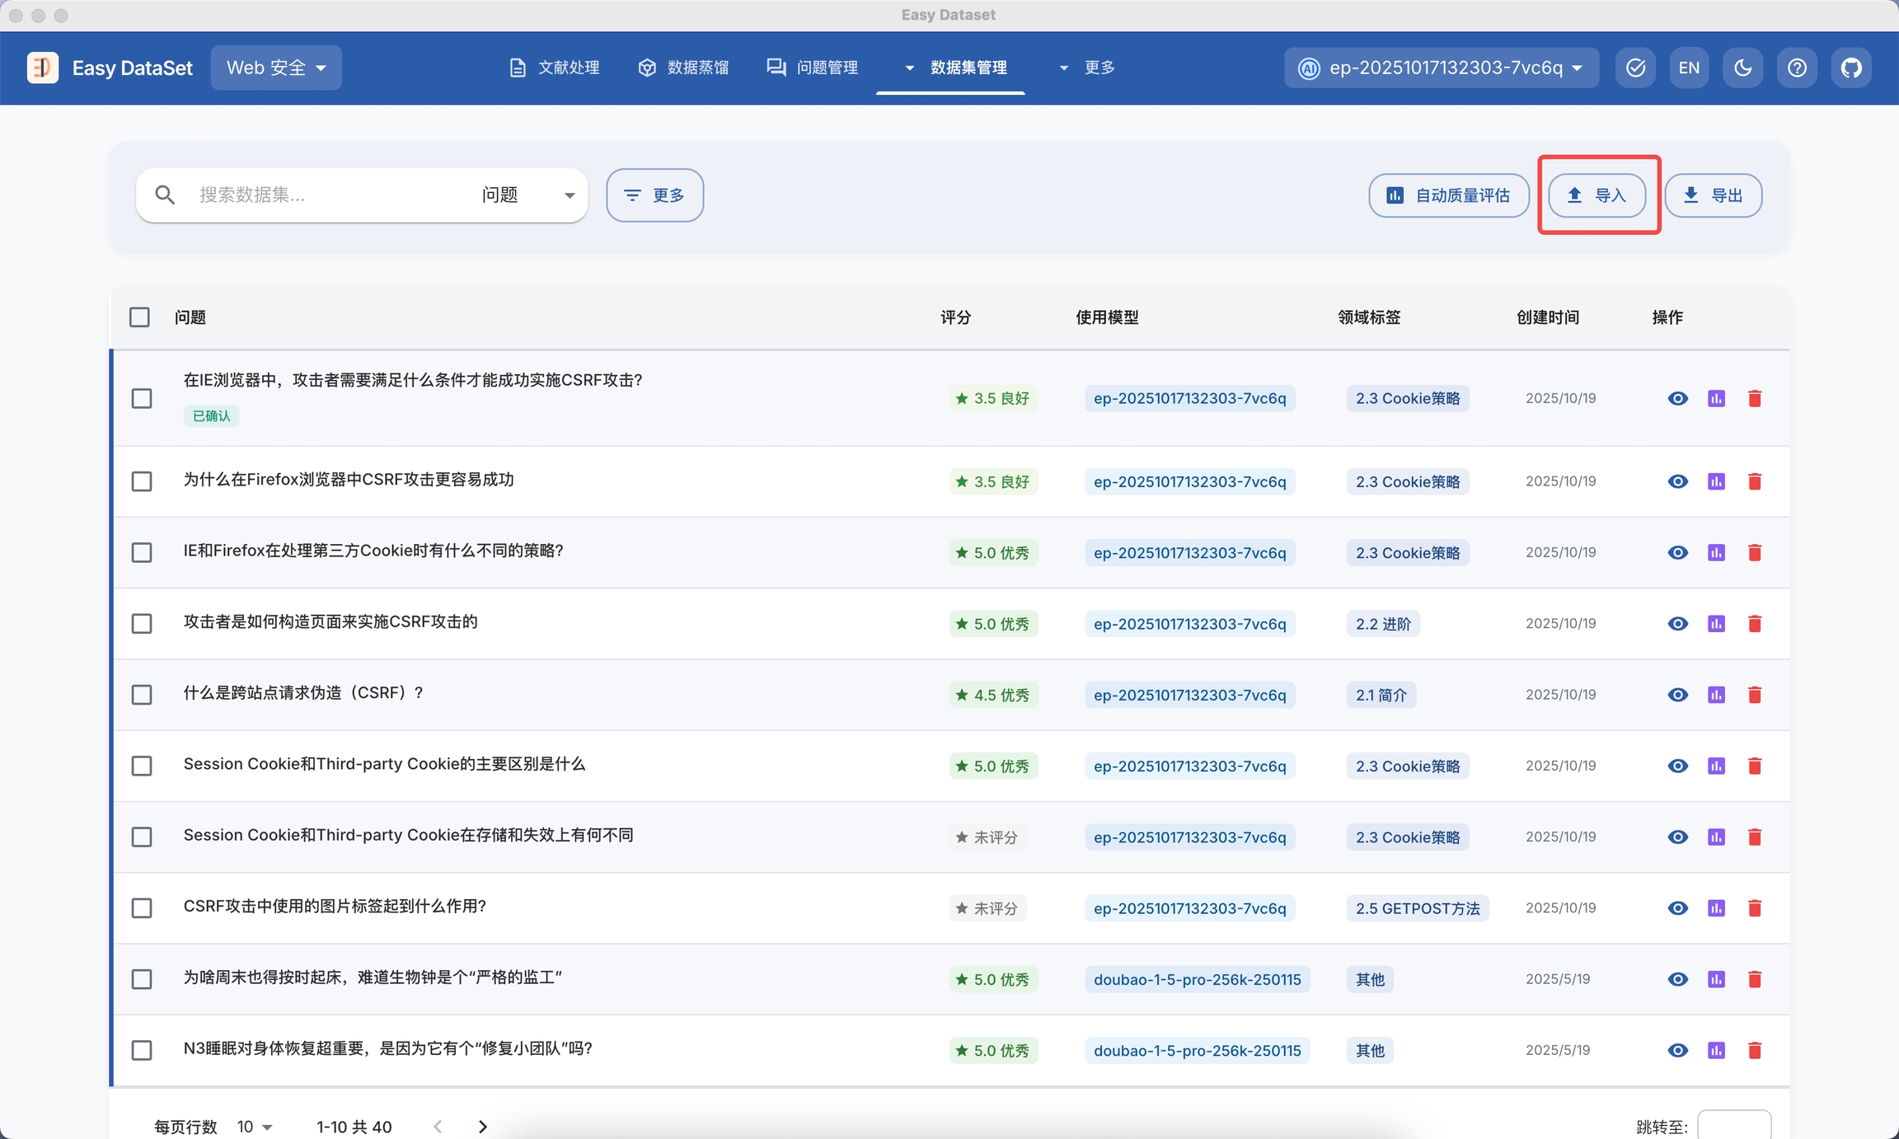Toggle dark mode moon icon

tap(1742, 68)
